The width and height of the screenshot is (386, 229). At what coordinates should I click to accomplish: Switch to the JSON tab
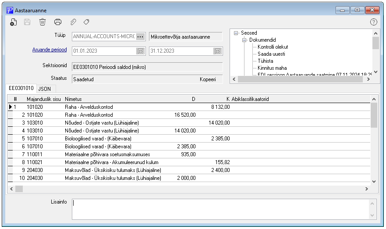pos(45,89)
